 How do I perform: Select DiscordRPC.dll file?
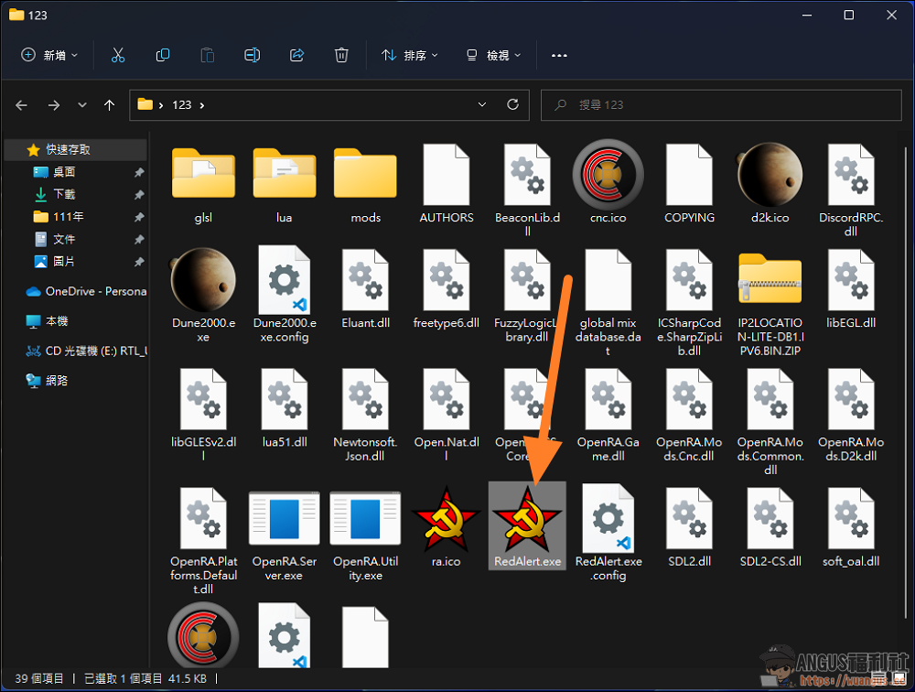(851, 190)
